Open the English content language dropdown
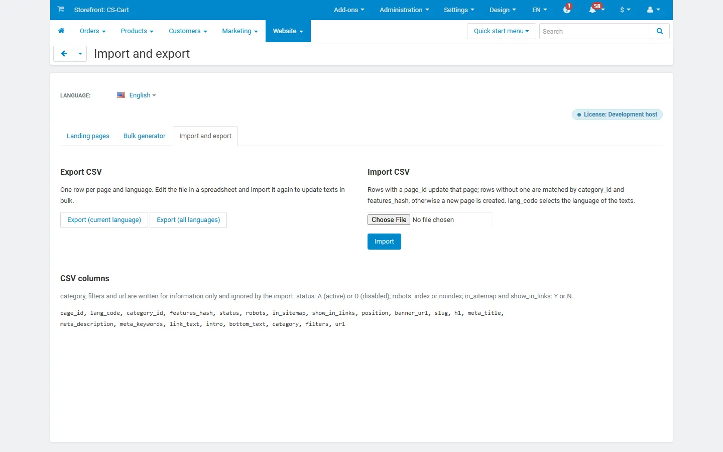Image resolution: width=723 pixels, height=452 pixels. [x=143, y=95]
